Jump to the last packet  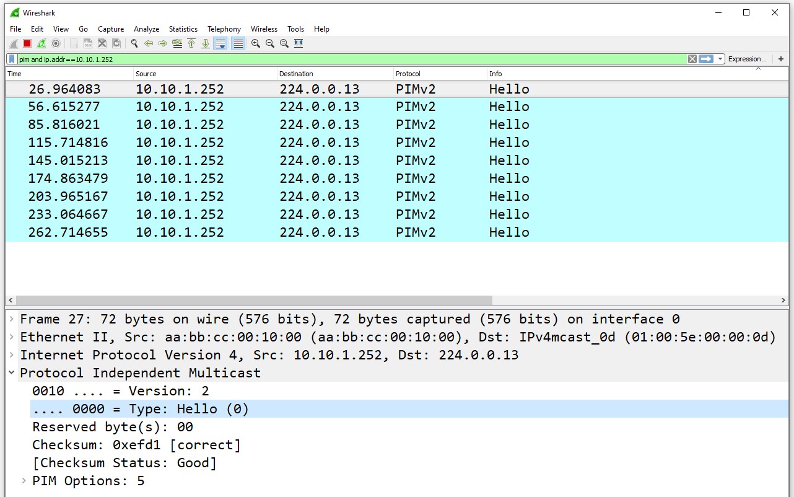pyautogui.click(x=206, y=43)
